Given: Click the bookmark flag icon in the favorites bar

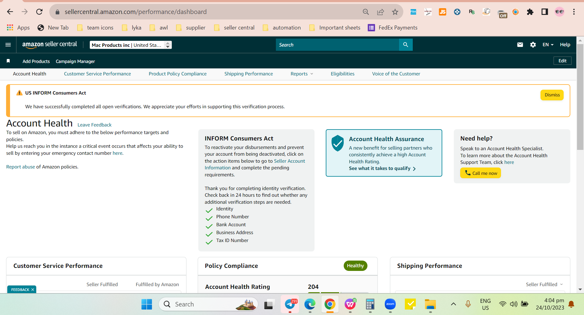Looking at the screenshot, I should pos(8,61).
